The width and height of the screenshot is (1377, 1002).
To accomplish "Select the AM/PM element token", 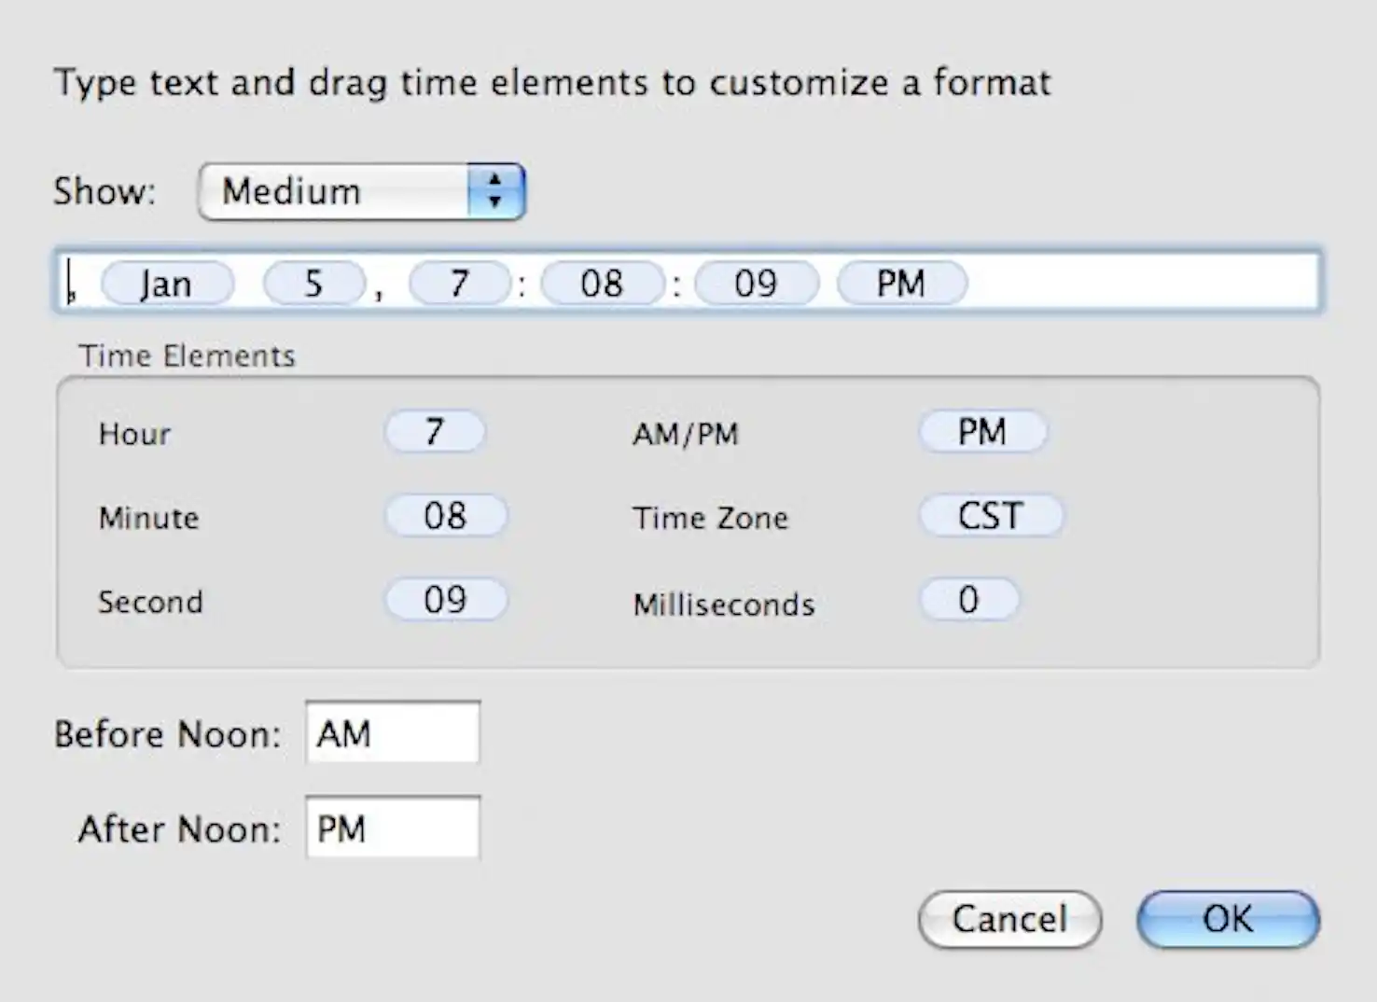I will tap(982, 431).
